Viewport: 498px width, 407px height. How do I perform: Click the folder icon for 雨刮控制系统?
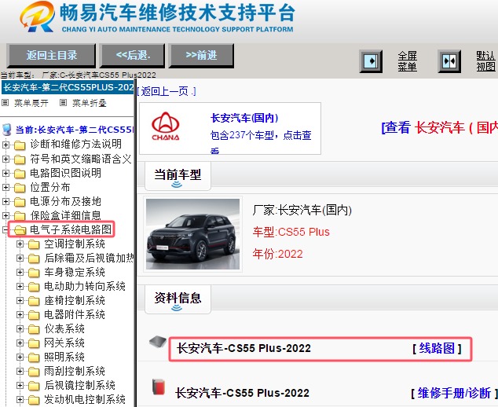pyautogui.click(x=34, y=372)
